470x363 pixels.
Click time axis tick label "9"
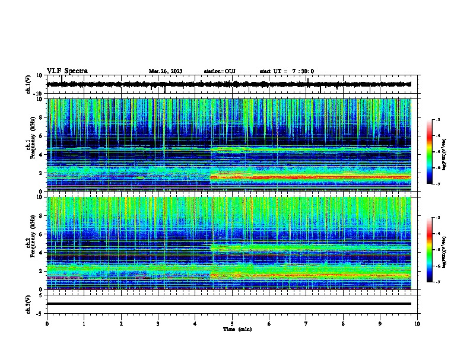point(380,324)
